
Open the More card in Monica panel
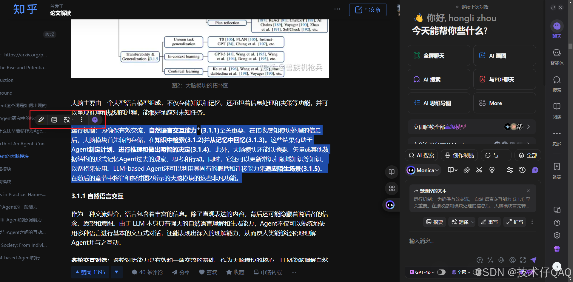(x=505, y=103)
